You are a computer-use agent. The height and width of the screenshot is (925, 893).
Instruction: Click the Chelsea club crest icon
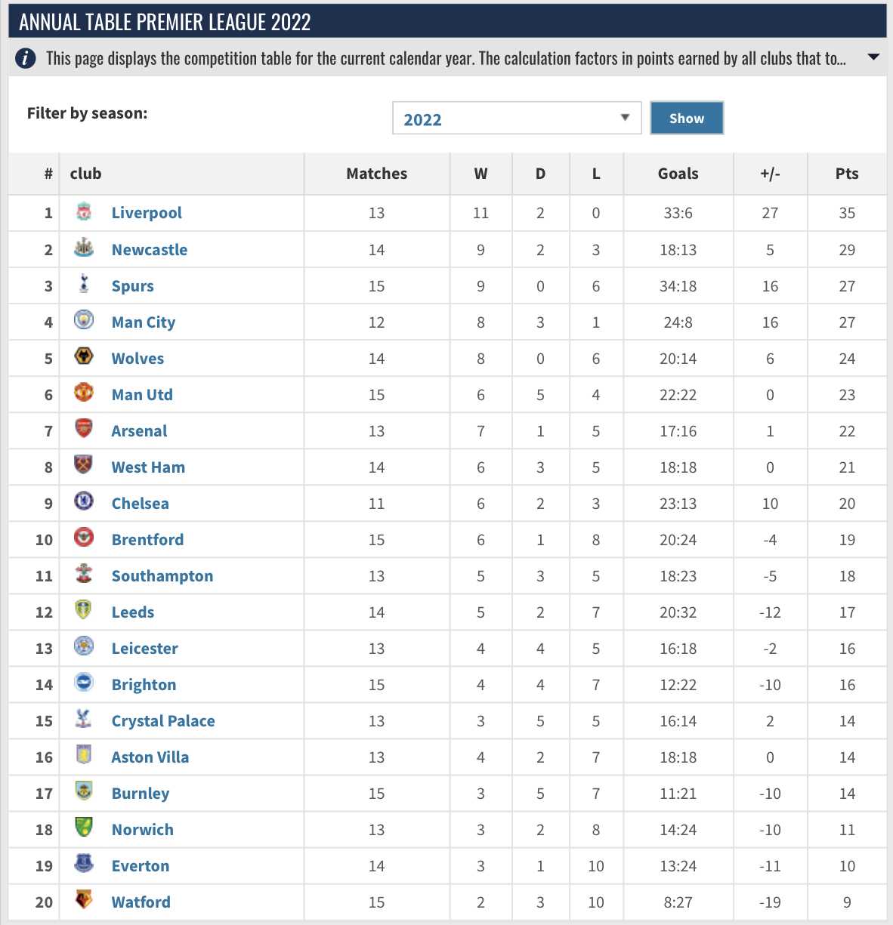coord(84,501)
